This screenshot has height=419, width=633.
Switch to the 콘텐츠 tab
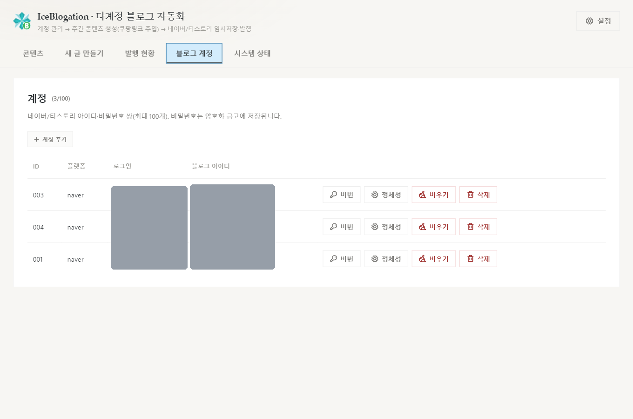coord(33,54)
